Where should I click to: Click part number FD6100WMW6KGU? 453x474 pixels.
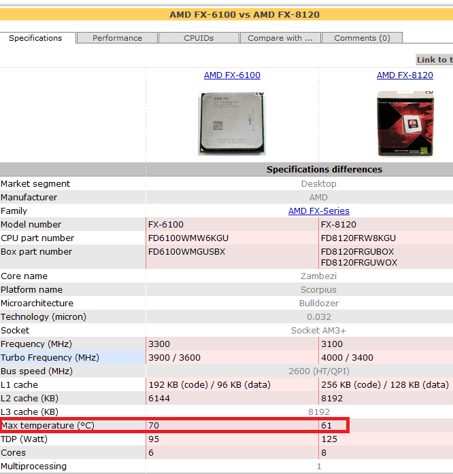coord(188,238)
